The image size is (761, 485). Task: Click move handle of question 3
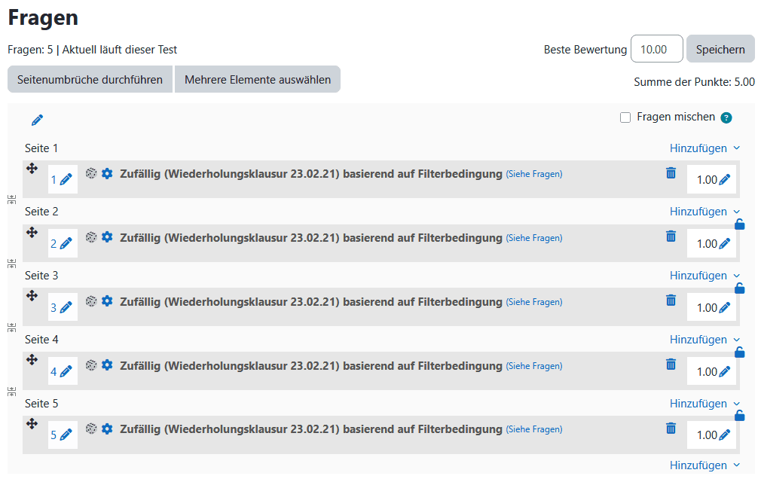32,296
